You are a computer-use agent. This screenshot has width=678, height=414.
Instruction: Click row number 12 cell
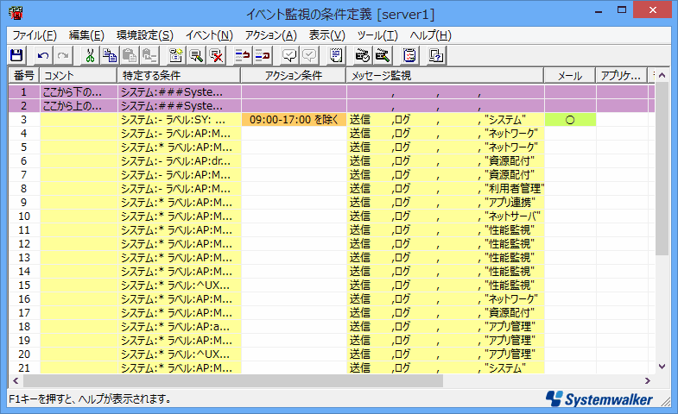click(24, 244)
